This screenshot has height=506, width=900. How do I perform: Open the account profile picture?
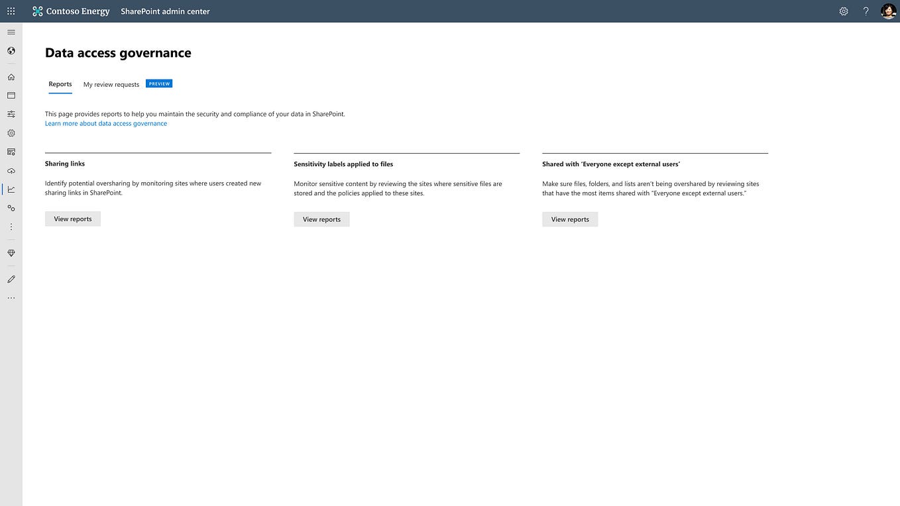tap(888, 11)
